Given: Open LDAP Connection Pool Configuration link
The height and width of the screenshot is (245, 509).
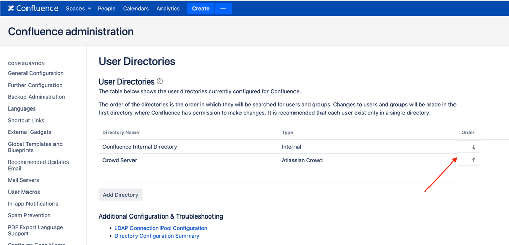Looking at the screenshot, I should pyautogui.click(x=160, y=228).
